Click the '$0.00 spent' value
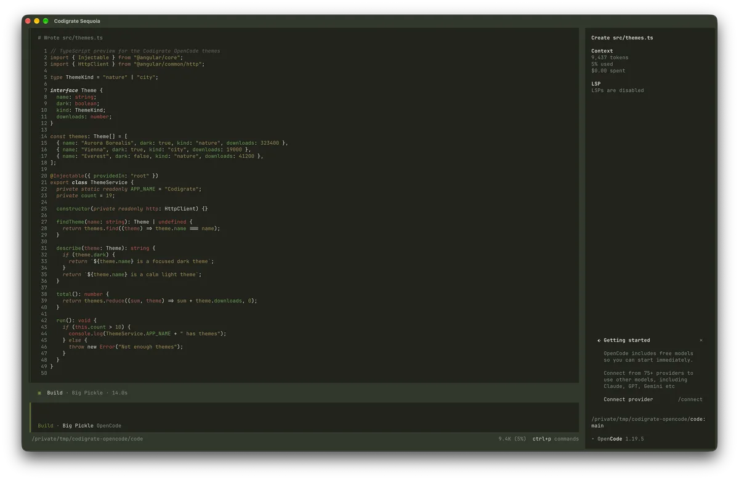739x480 pixels. 608,70
